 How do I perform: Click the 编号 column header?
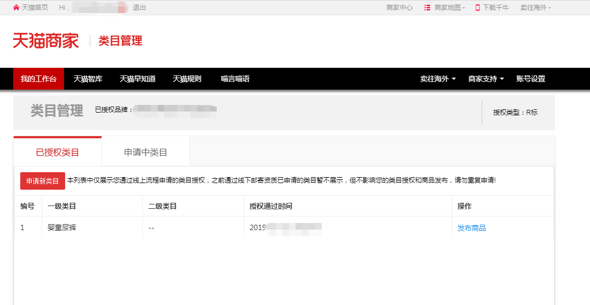pos(27,206)
